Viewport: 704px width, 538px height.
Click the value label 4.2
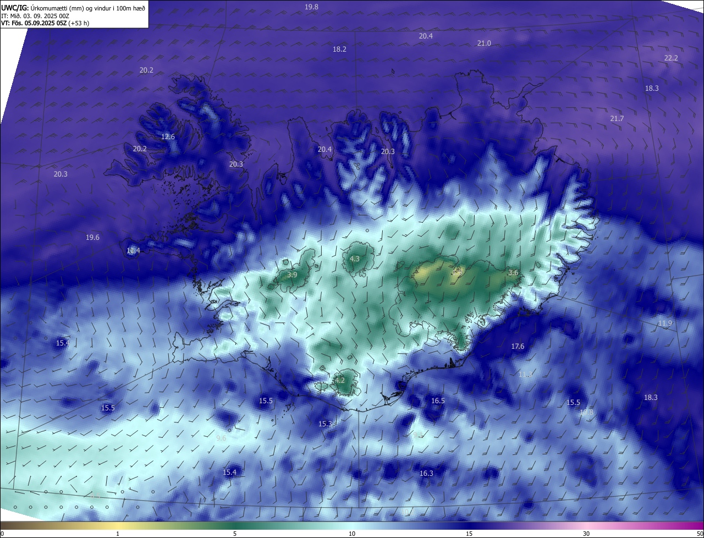coord(340,380)
